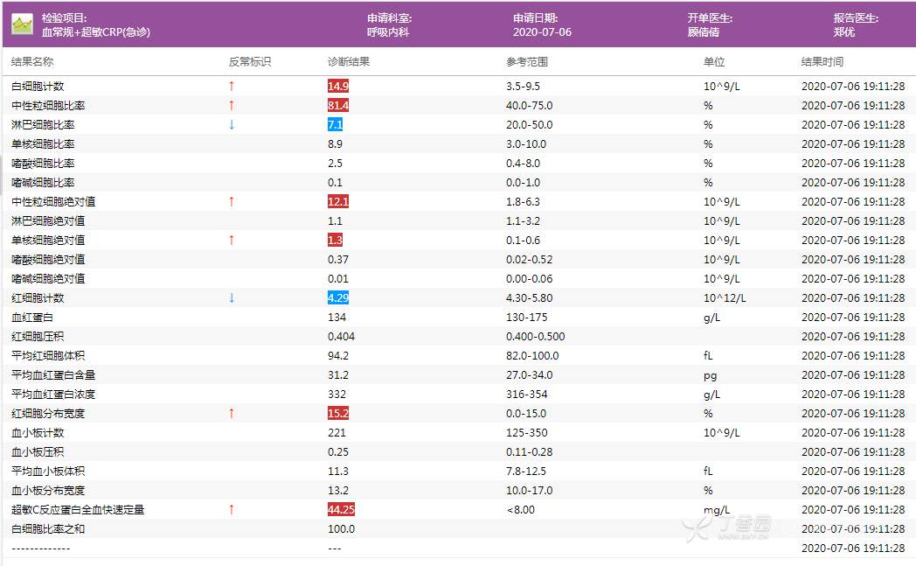
Task: Click the ordering doctor name 顾倩倩
Action: click(704, 32)
